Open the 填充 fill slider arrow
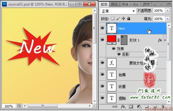The height and width of the screenshot is (111, 173). tap(167, 19)
